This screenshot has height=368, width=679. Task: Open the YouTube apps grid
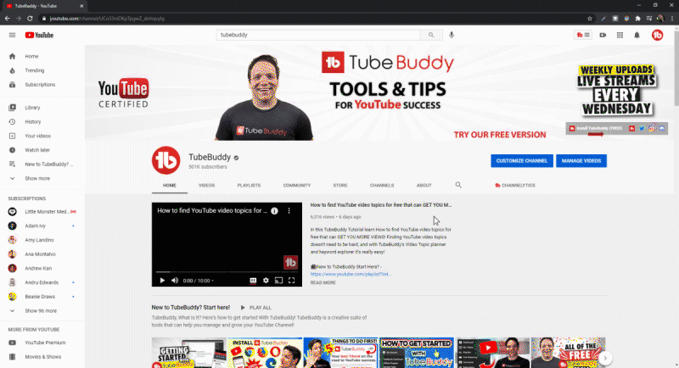619,35
